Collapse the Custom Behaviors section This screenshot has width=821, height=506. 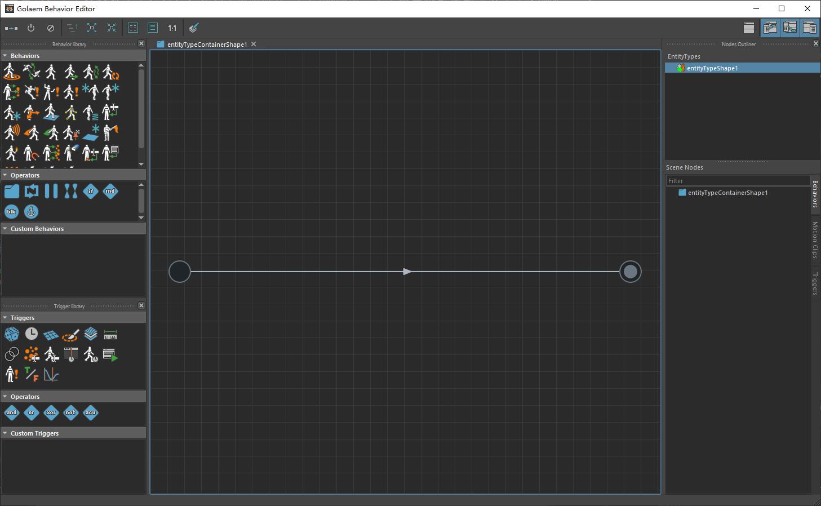[5, 229]
